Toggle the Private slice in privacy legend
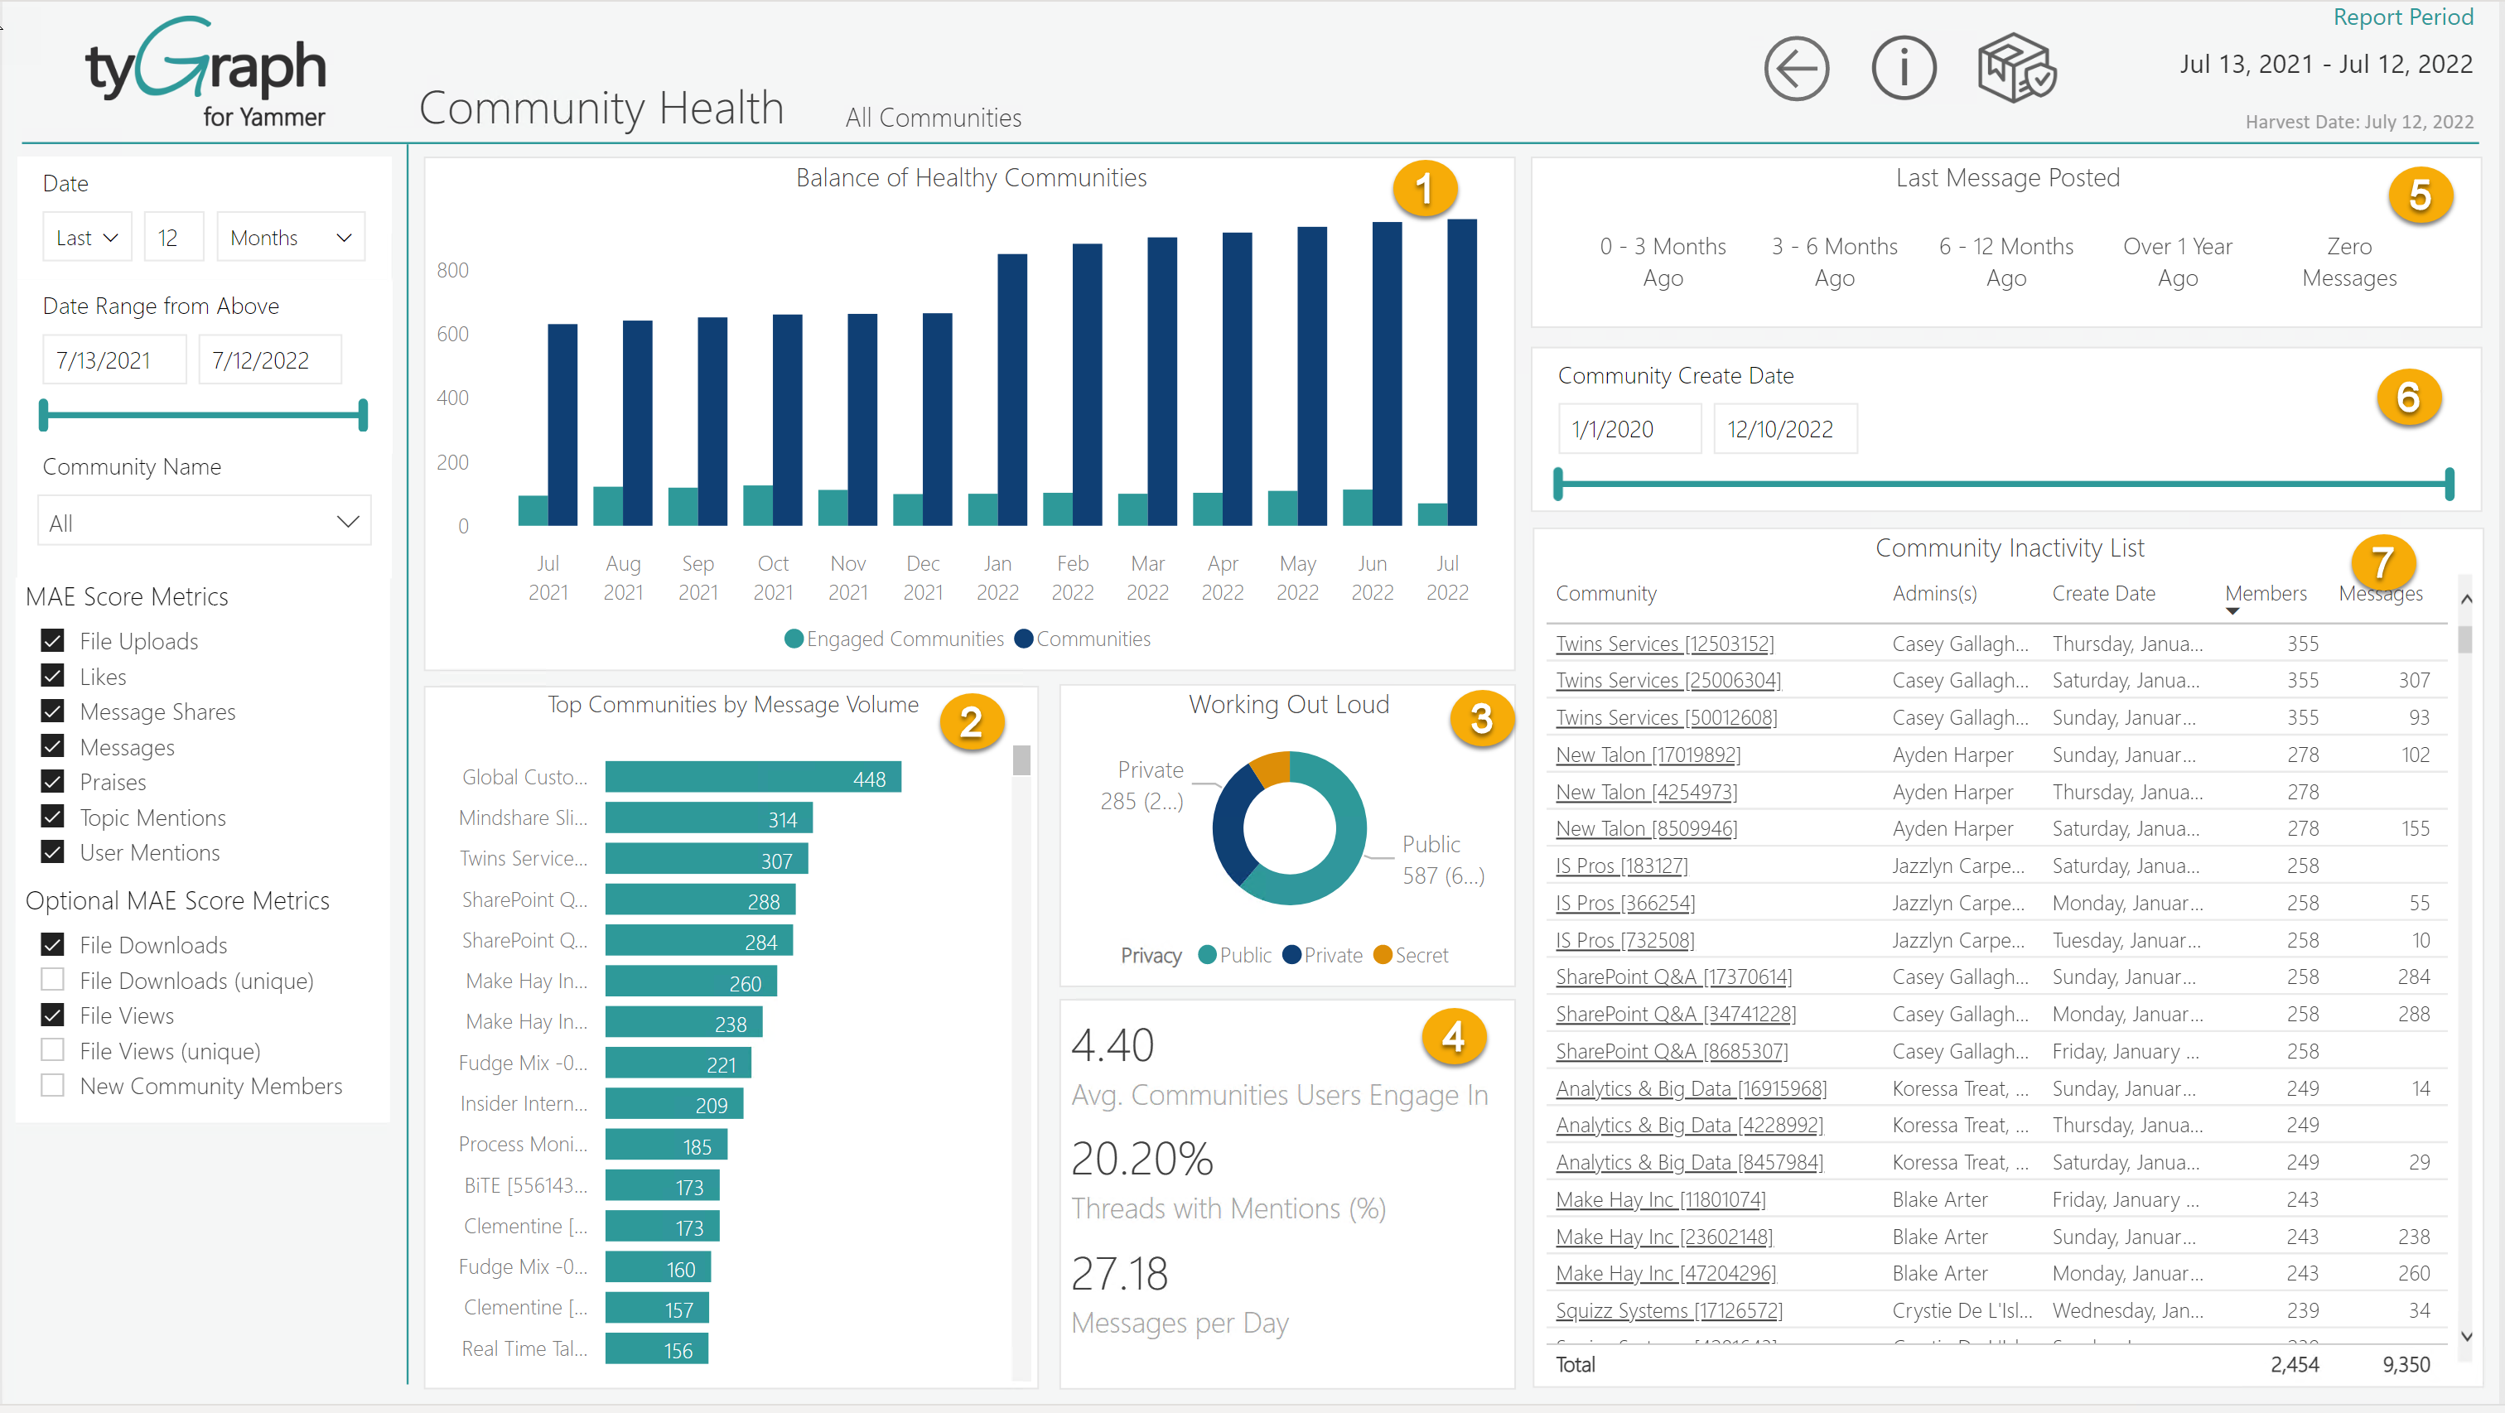The image size is (2505, 1413). (1323, 954)
